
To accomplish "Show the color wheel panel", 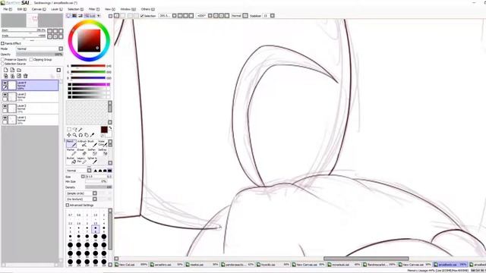I will pos(69,15).
